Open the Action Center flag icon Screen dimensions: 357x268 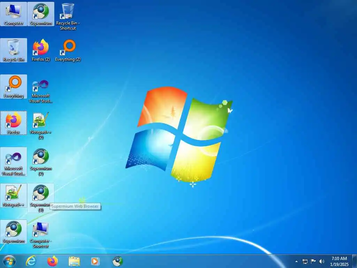(313, 261)
